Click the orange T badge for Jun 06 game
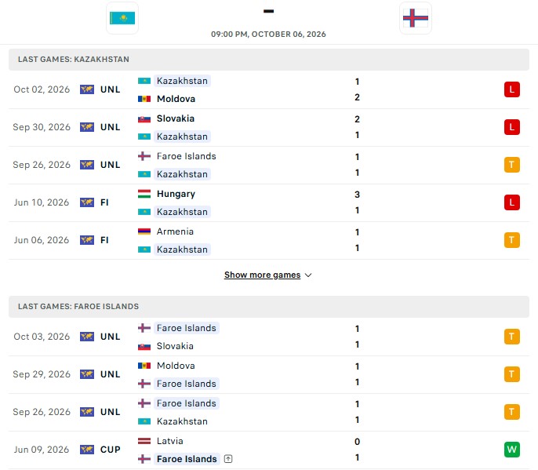This screenshot has height=470, width=538. [x=511, y=240]
